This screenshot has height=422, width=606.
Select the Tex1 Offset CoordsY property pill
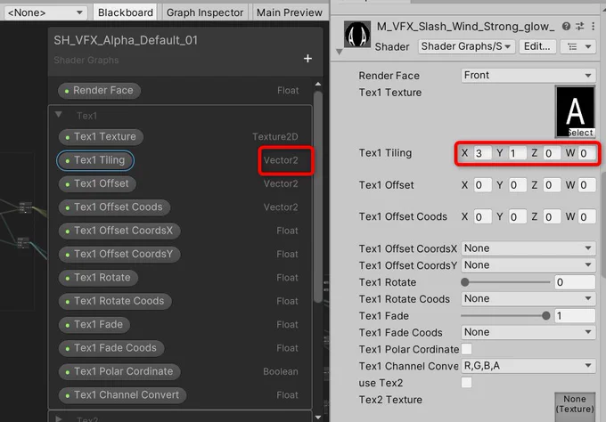tap(119, 254)
